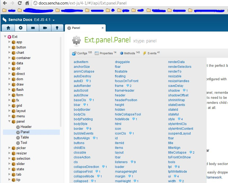The width and height of the screenshot is (228, 183).
Task: Open the Table class in tree
Action: tap(25, 137)
